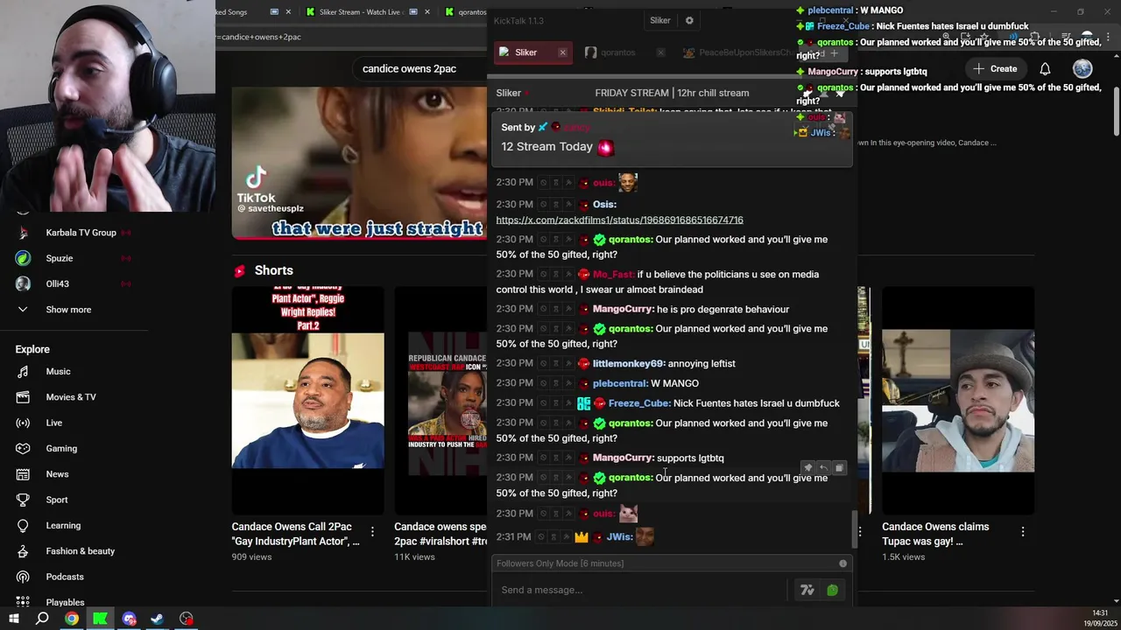The image size is (1121, 630).
Task: Open 'Candace Owens Call 2Pac' short title
Action: (x=295, y=534)
